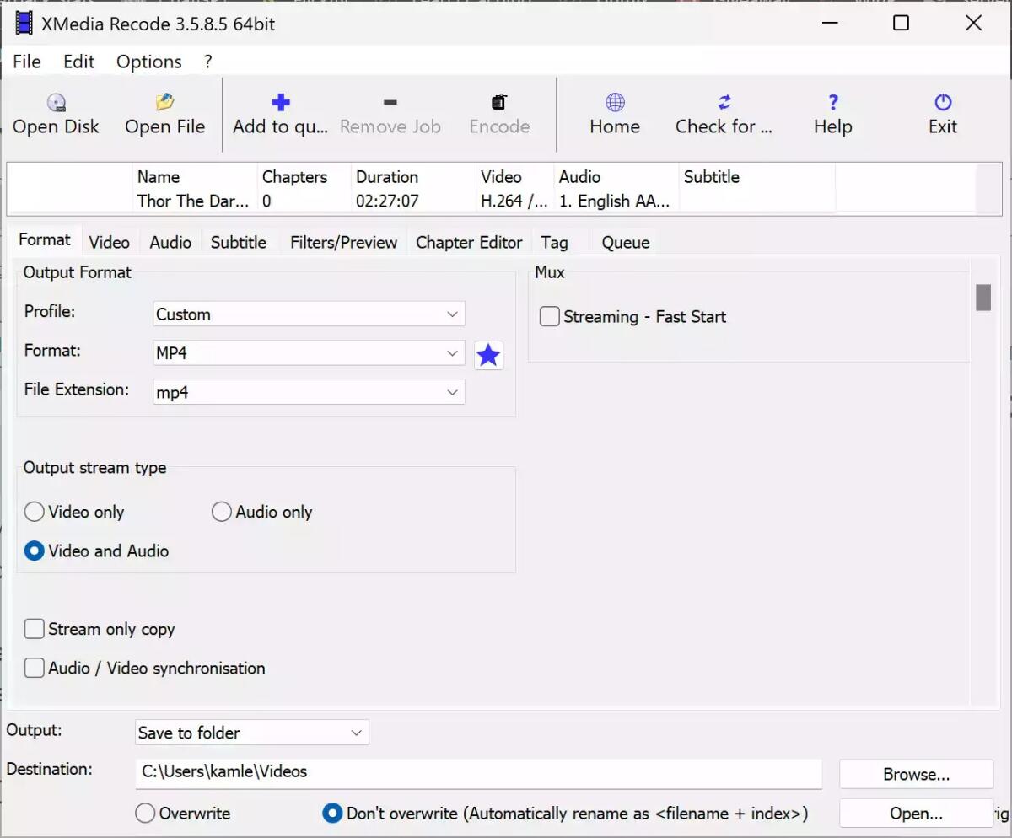Change Format from the MP4 dropdown
The image size is (1012, 838).
[308, 352]
